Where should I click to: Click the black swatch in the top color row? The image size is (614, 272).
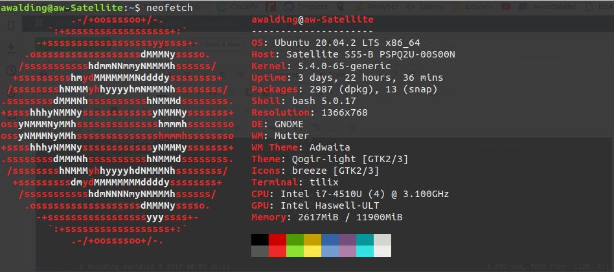(260, 240)
